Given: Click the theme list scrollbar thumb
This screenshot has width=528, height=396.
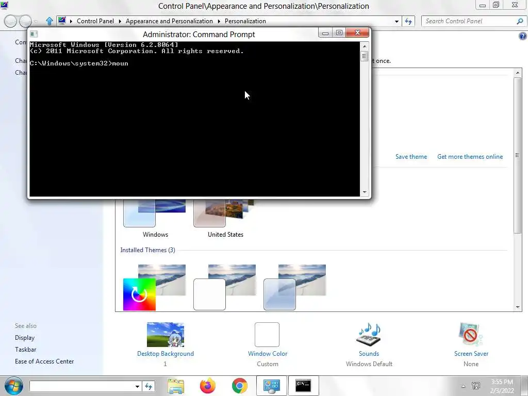Looking at the screenshot, I should 518,155.
